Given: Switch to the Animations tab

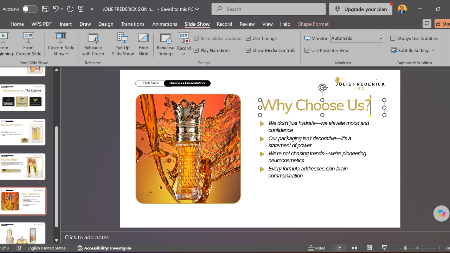Looking at the screenshot, I should pyautogui.click(x=165, y=24).
